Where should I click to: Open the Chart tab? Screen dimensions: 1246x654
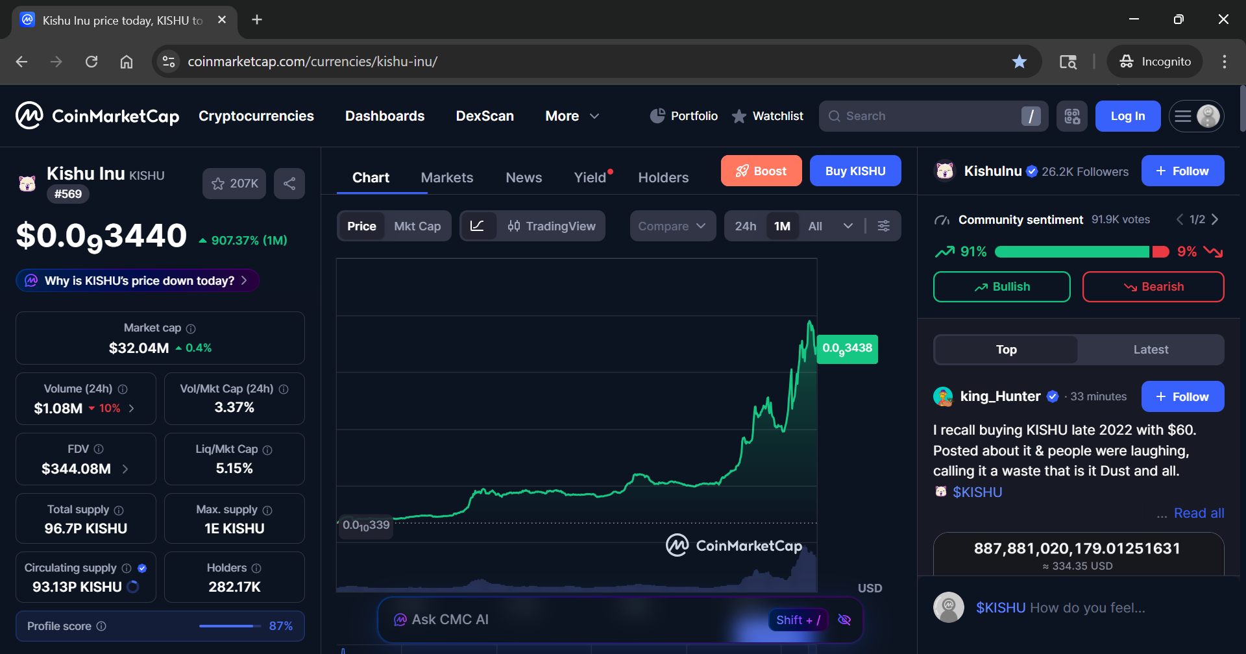(x=371, y=178)
